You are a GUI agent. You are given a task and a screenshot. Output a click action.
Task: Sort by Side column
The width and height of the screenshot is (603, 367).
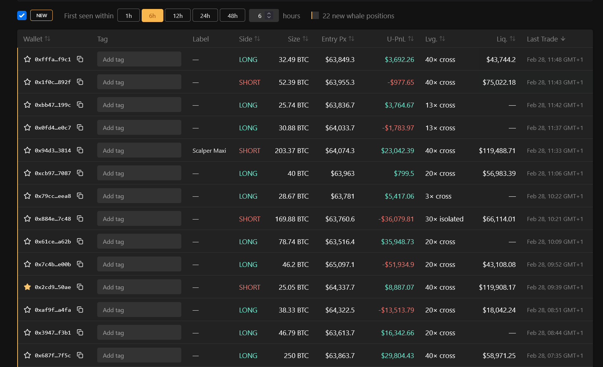coord(257,39)
